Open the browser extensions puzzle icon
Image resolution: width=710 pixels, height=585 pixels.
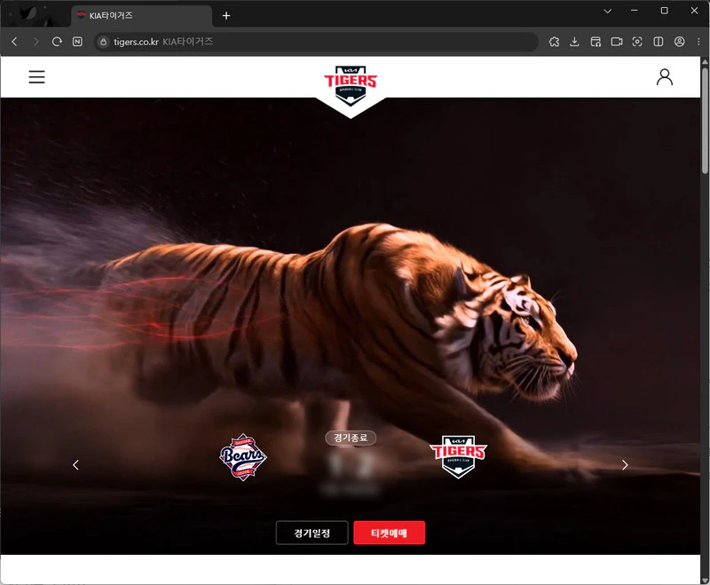coord(554,42)
